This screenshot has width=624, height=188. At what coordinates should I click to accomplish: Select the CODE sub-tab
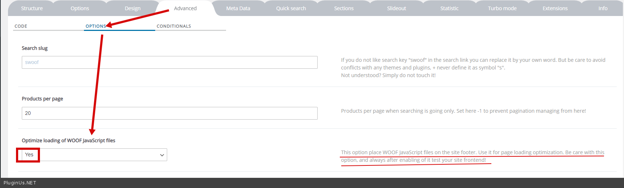[x=21, y=26]
